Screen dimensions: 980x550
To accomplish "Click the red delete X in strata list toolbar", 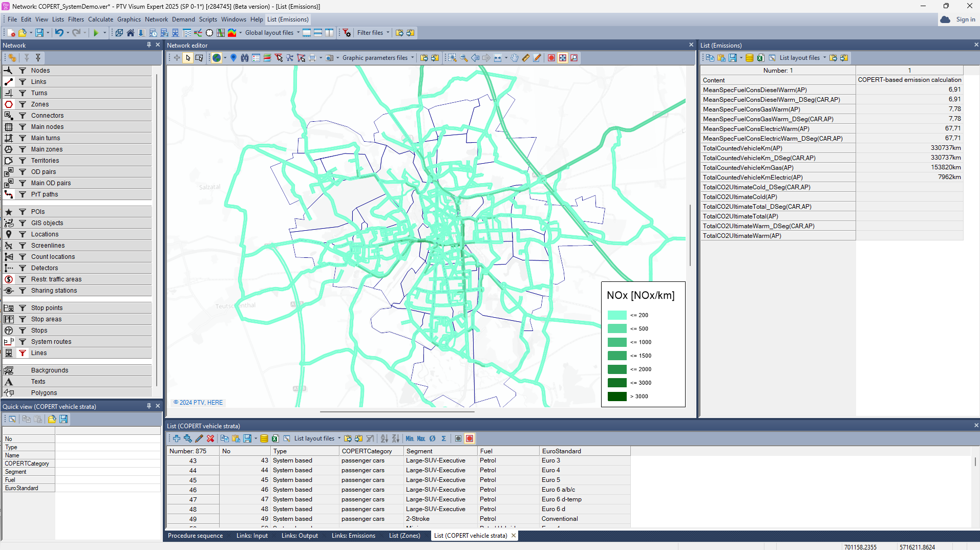I will point(210,438).
